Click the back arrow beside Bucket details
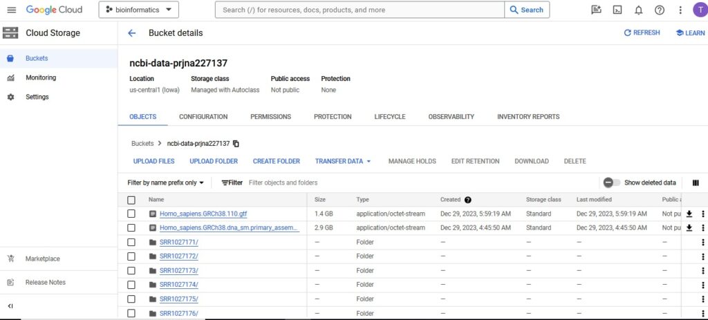This screenshot has height=320, width=708. [x=131, y=33]
